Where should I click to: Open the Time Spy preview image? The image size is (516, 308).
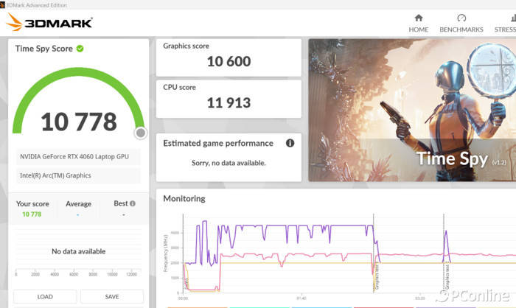coord(411,110)
